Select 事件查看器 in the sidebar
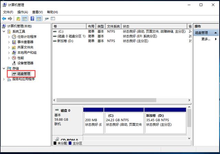220x154 pixels. coord(25,42)
